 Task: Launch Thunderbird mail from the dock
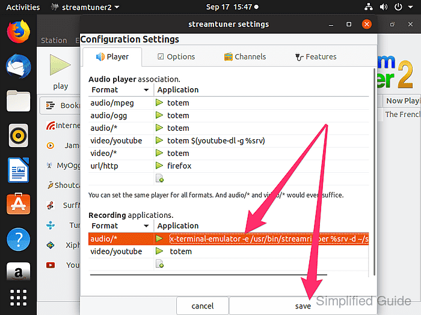click(18, 67)
